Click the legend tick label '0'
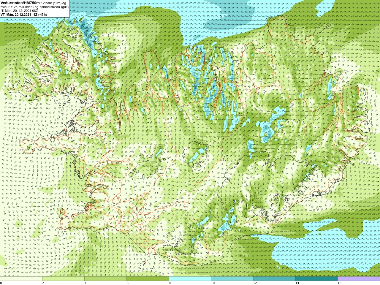The height and width of the screenshot is (285, 380). (1, 283)
